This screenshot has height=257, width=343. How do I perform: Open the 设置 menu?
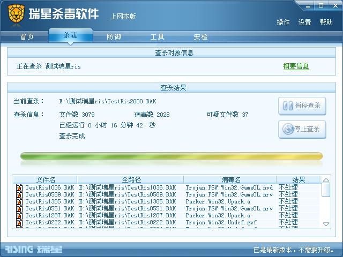click(x=305, y=22)
